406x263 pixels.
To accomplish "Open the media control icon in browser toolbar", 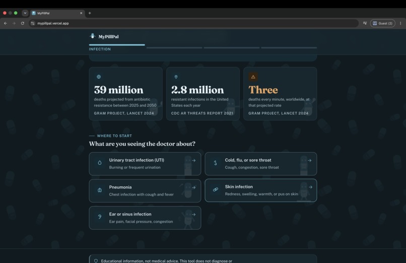I will 365,23.
